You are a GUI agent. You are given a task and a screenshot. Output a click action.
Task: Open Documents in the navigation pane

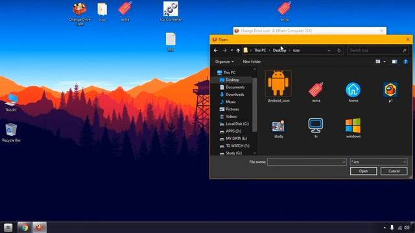(232, 87)
